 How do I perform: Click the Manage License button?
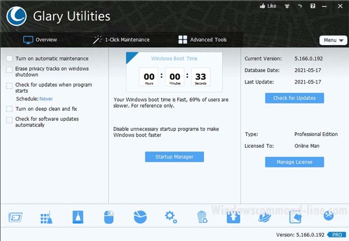tap(294, 162)
